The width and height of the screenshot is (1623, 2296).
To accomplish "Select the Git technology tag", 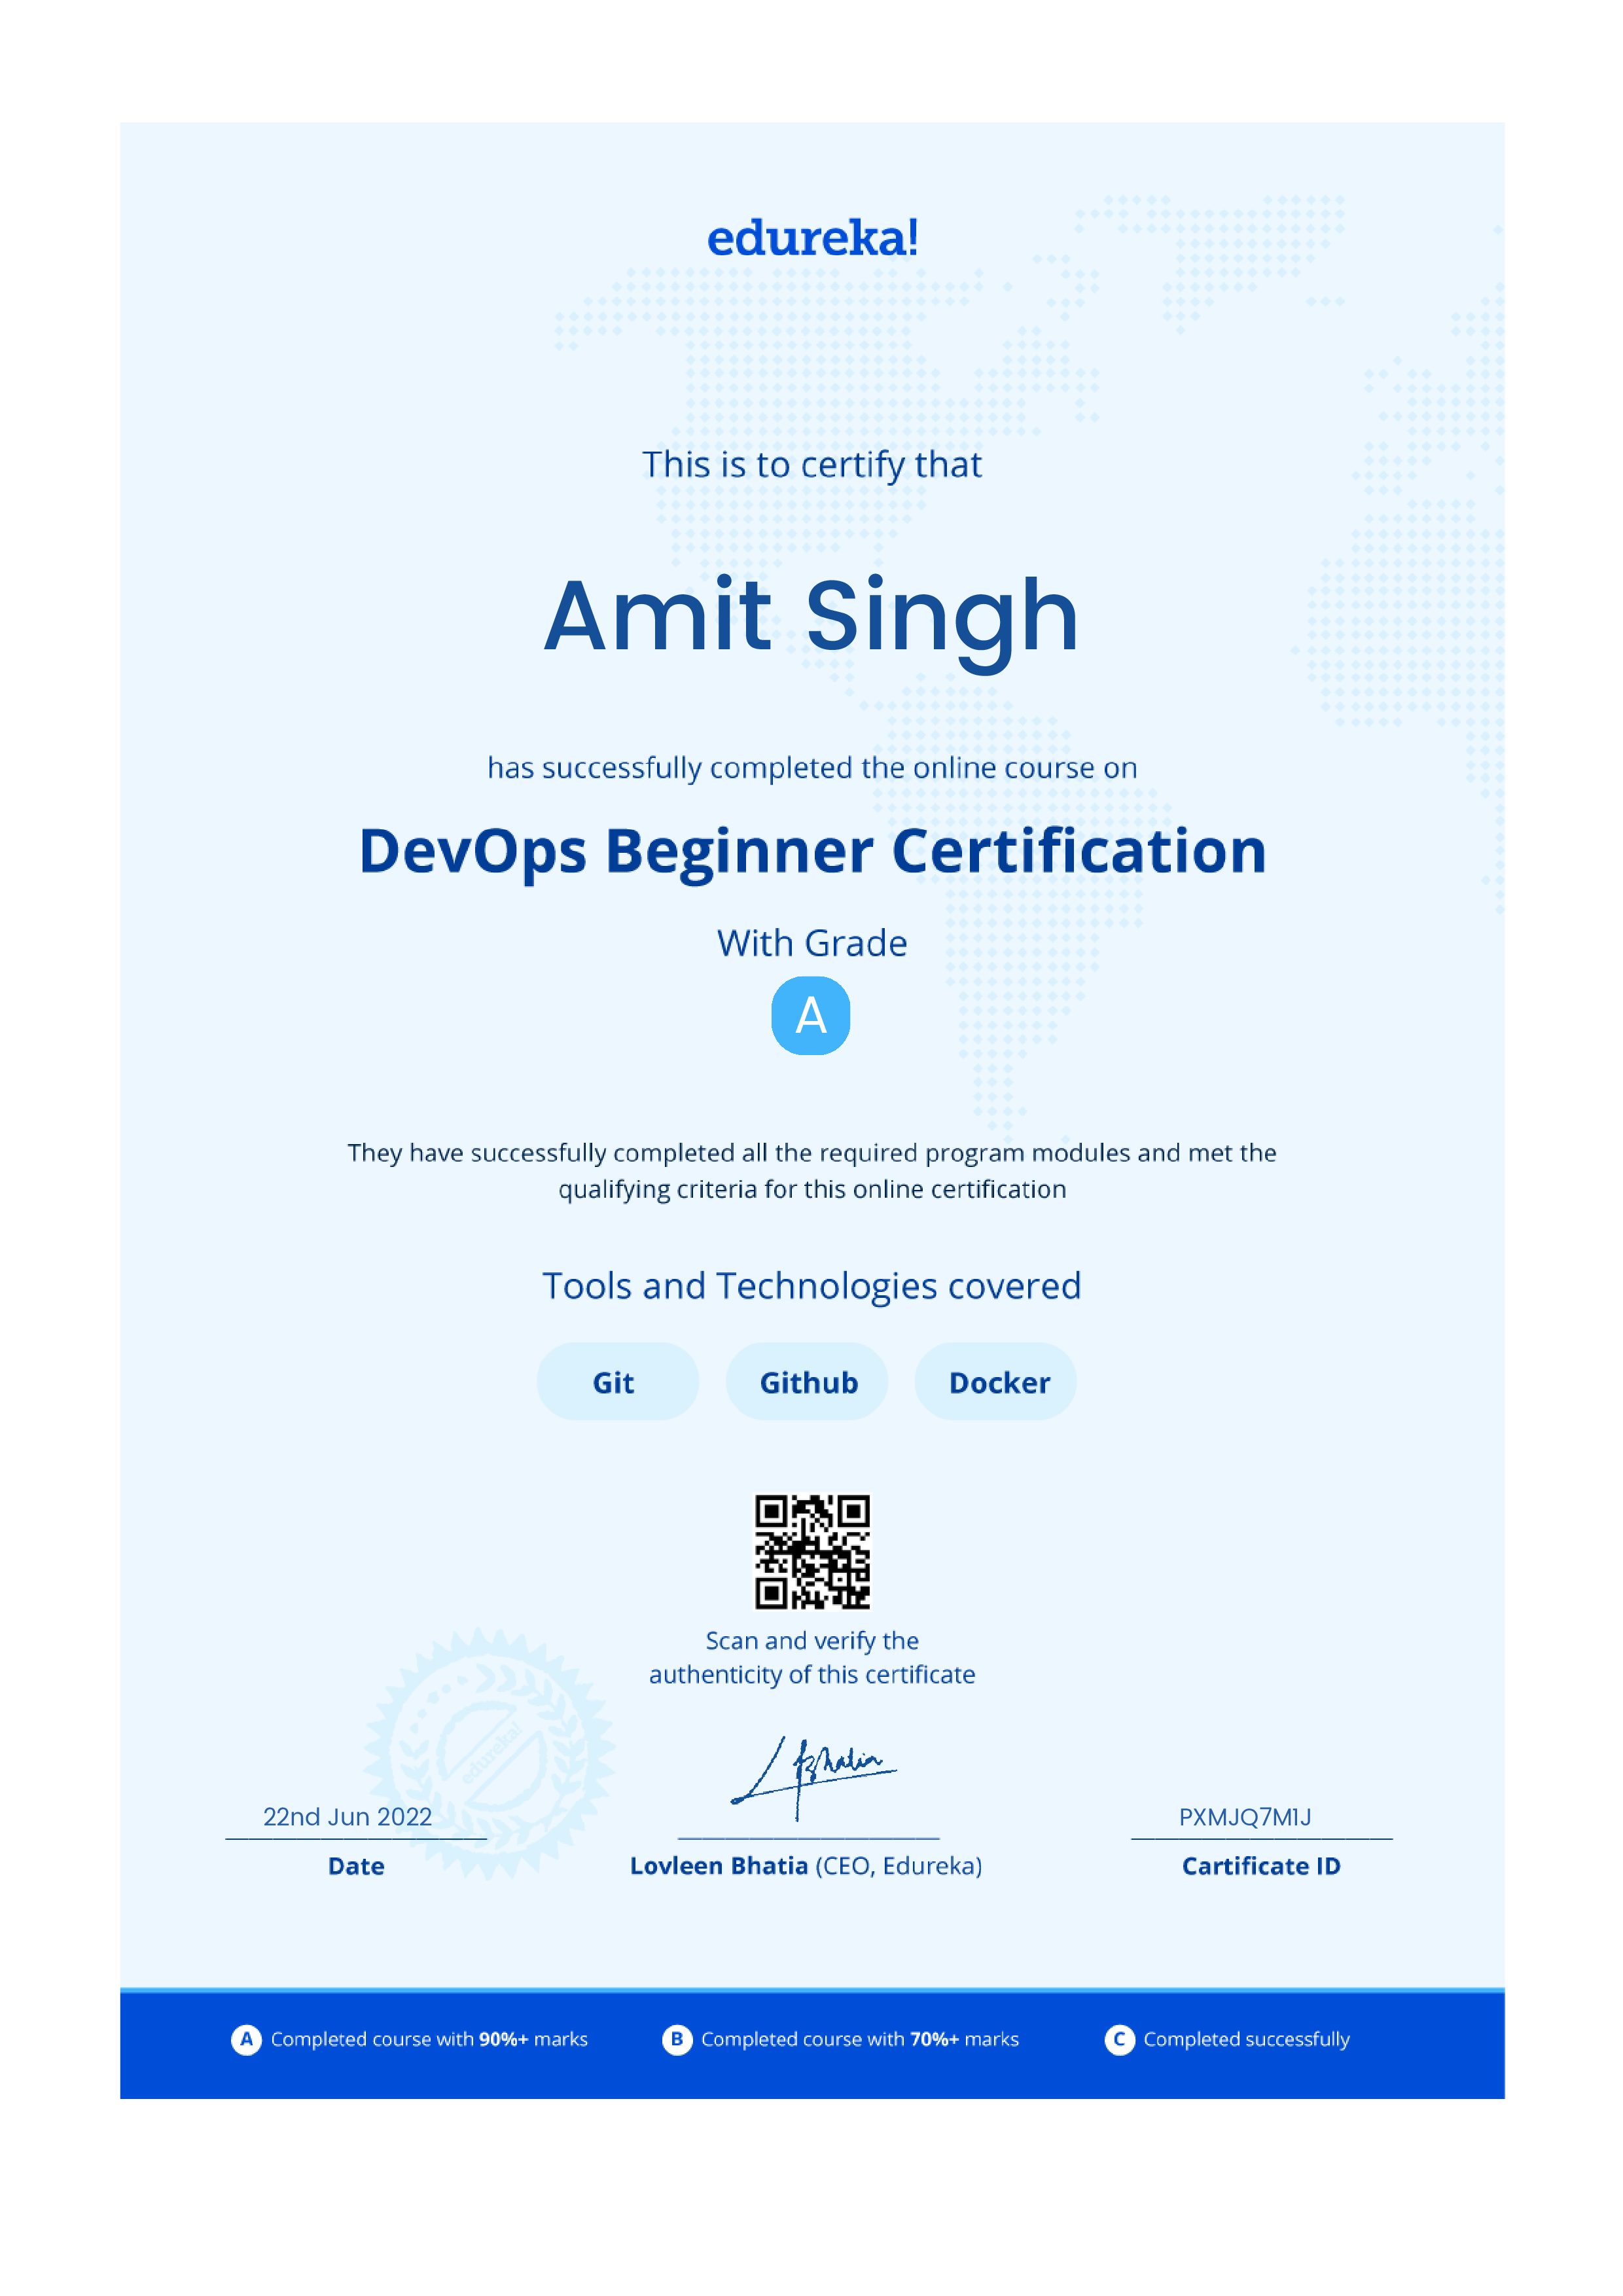I will pos(616,1381).
